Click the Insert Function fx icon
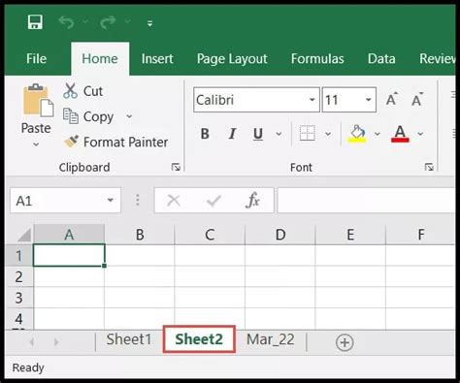Viewport: 460px width, 383px height. pyautogui.click(x=252, y=201)
